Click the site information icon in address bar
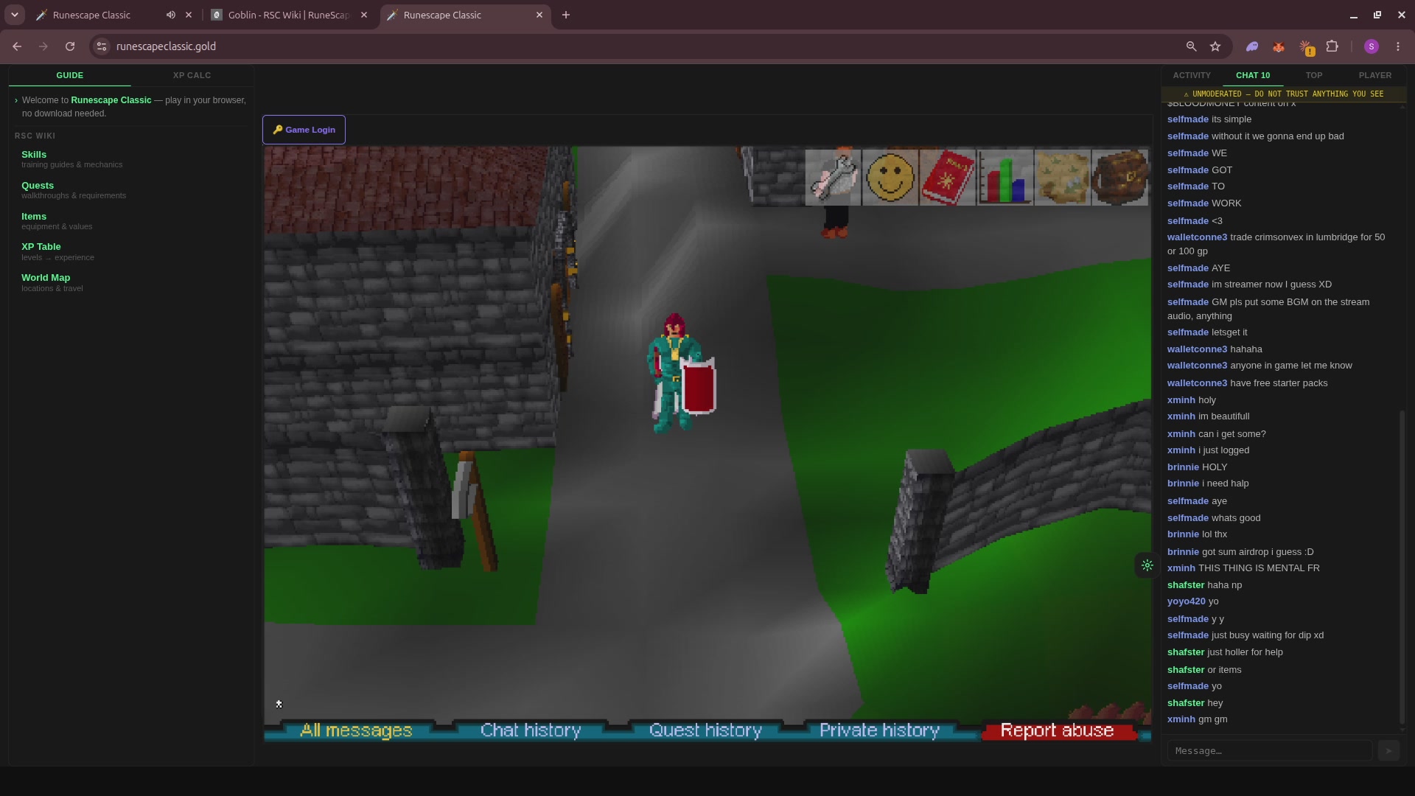The width and height of the screenshot is (1415, 796). click(102, 46)
